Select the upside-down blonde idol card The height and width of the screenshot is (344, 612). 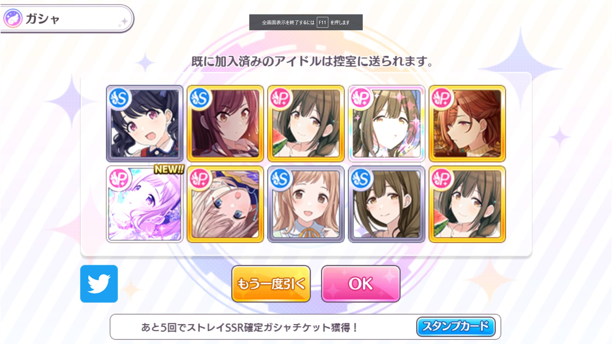click(x=225, y=204)
